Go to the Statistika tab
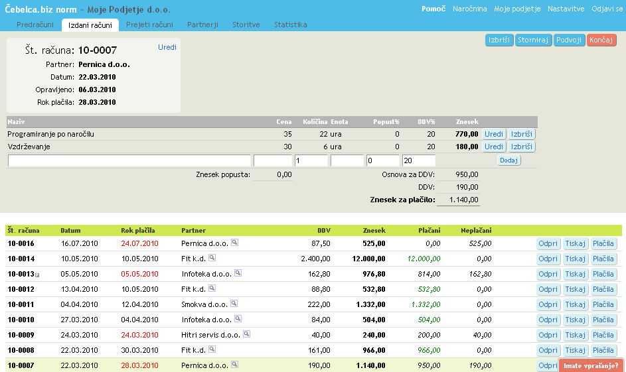 click(x=290, y=25)
